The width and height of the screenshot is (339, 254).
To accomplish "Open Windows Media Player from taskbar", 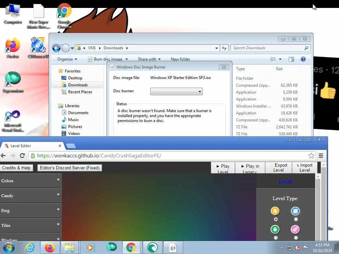I will [x=90, y=247].
